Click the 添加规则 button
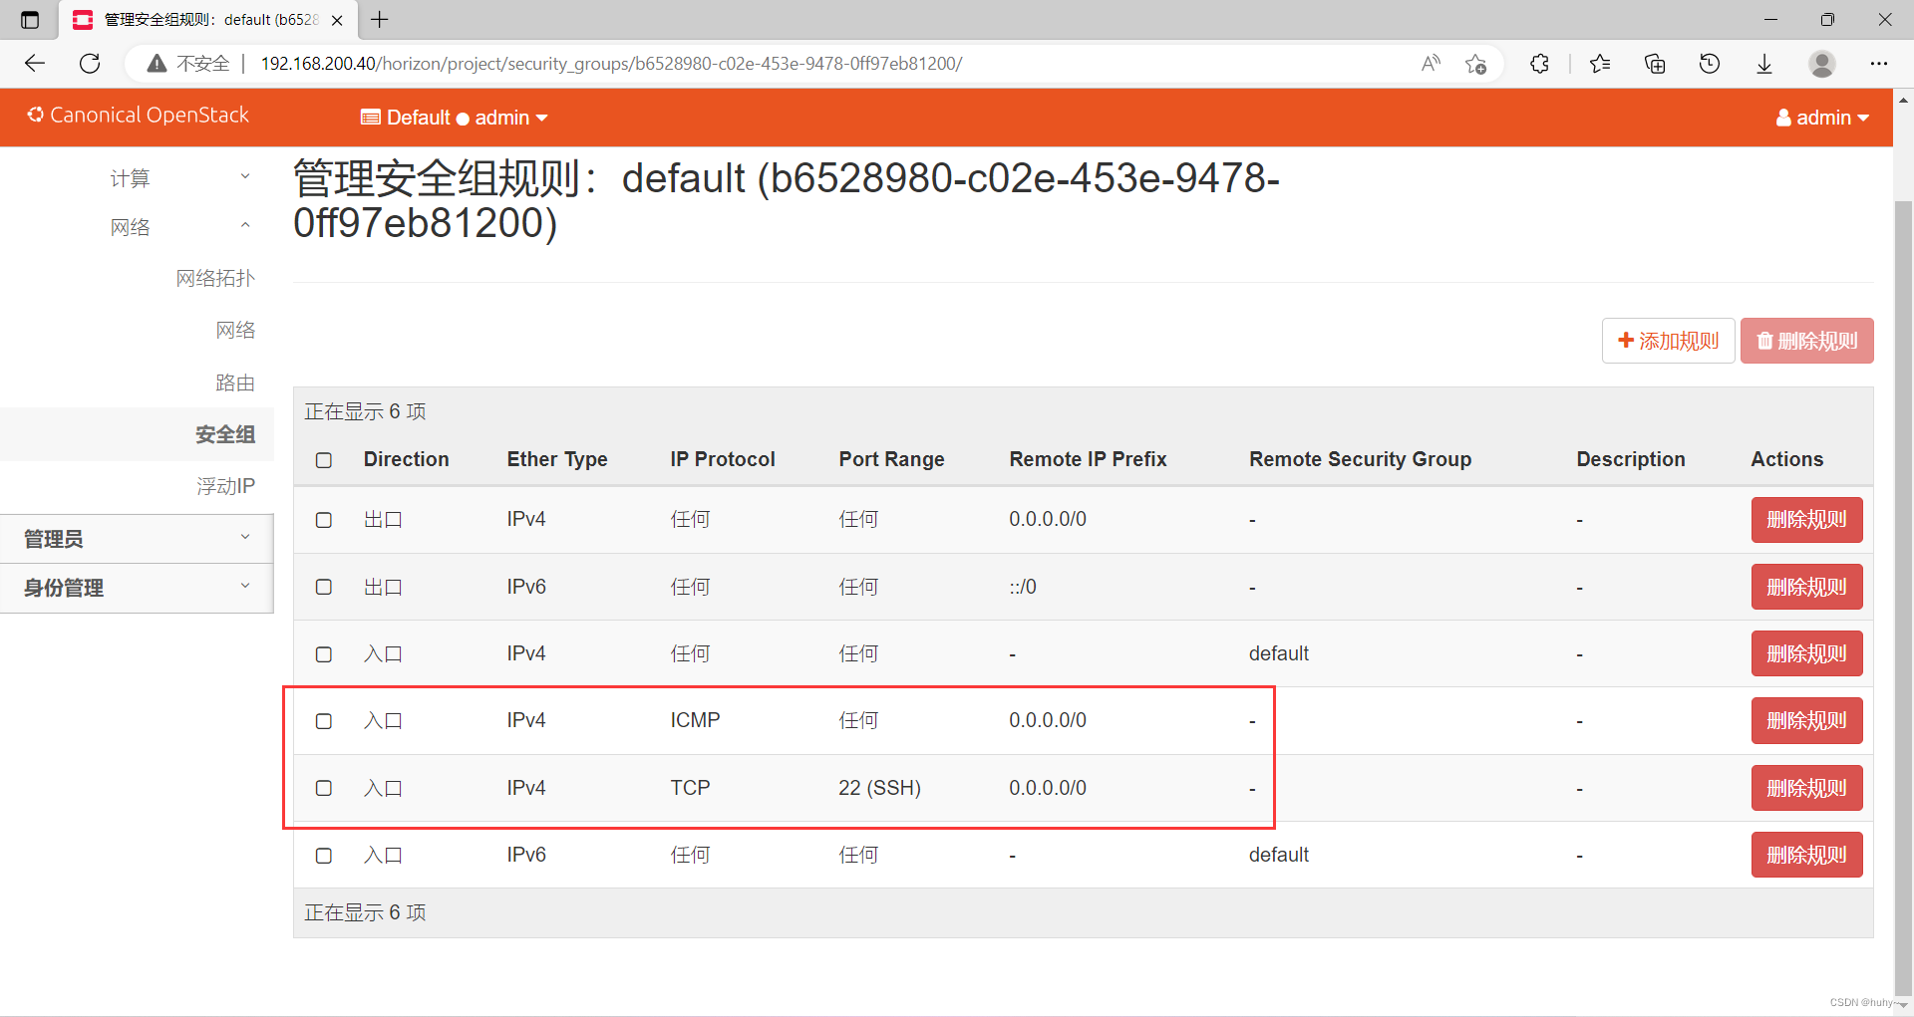 click(x=1669, y=341)
